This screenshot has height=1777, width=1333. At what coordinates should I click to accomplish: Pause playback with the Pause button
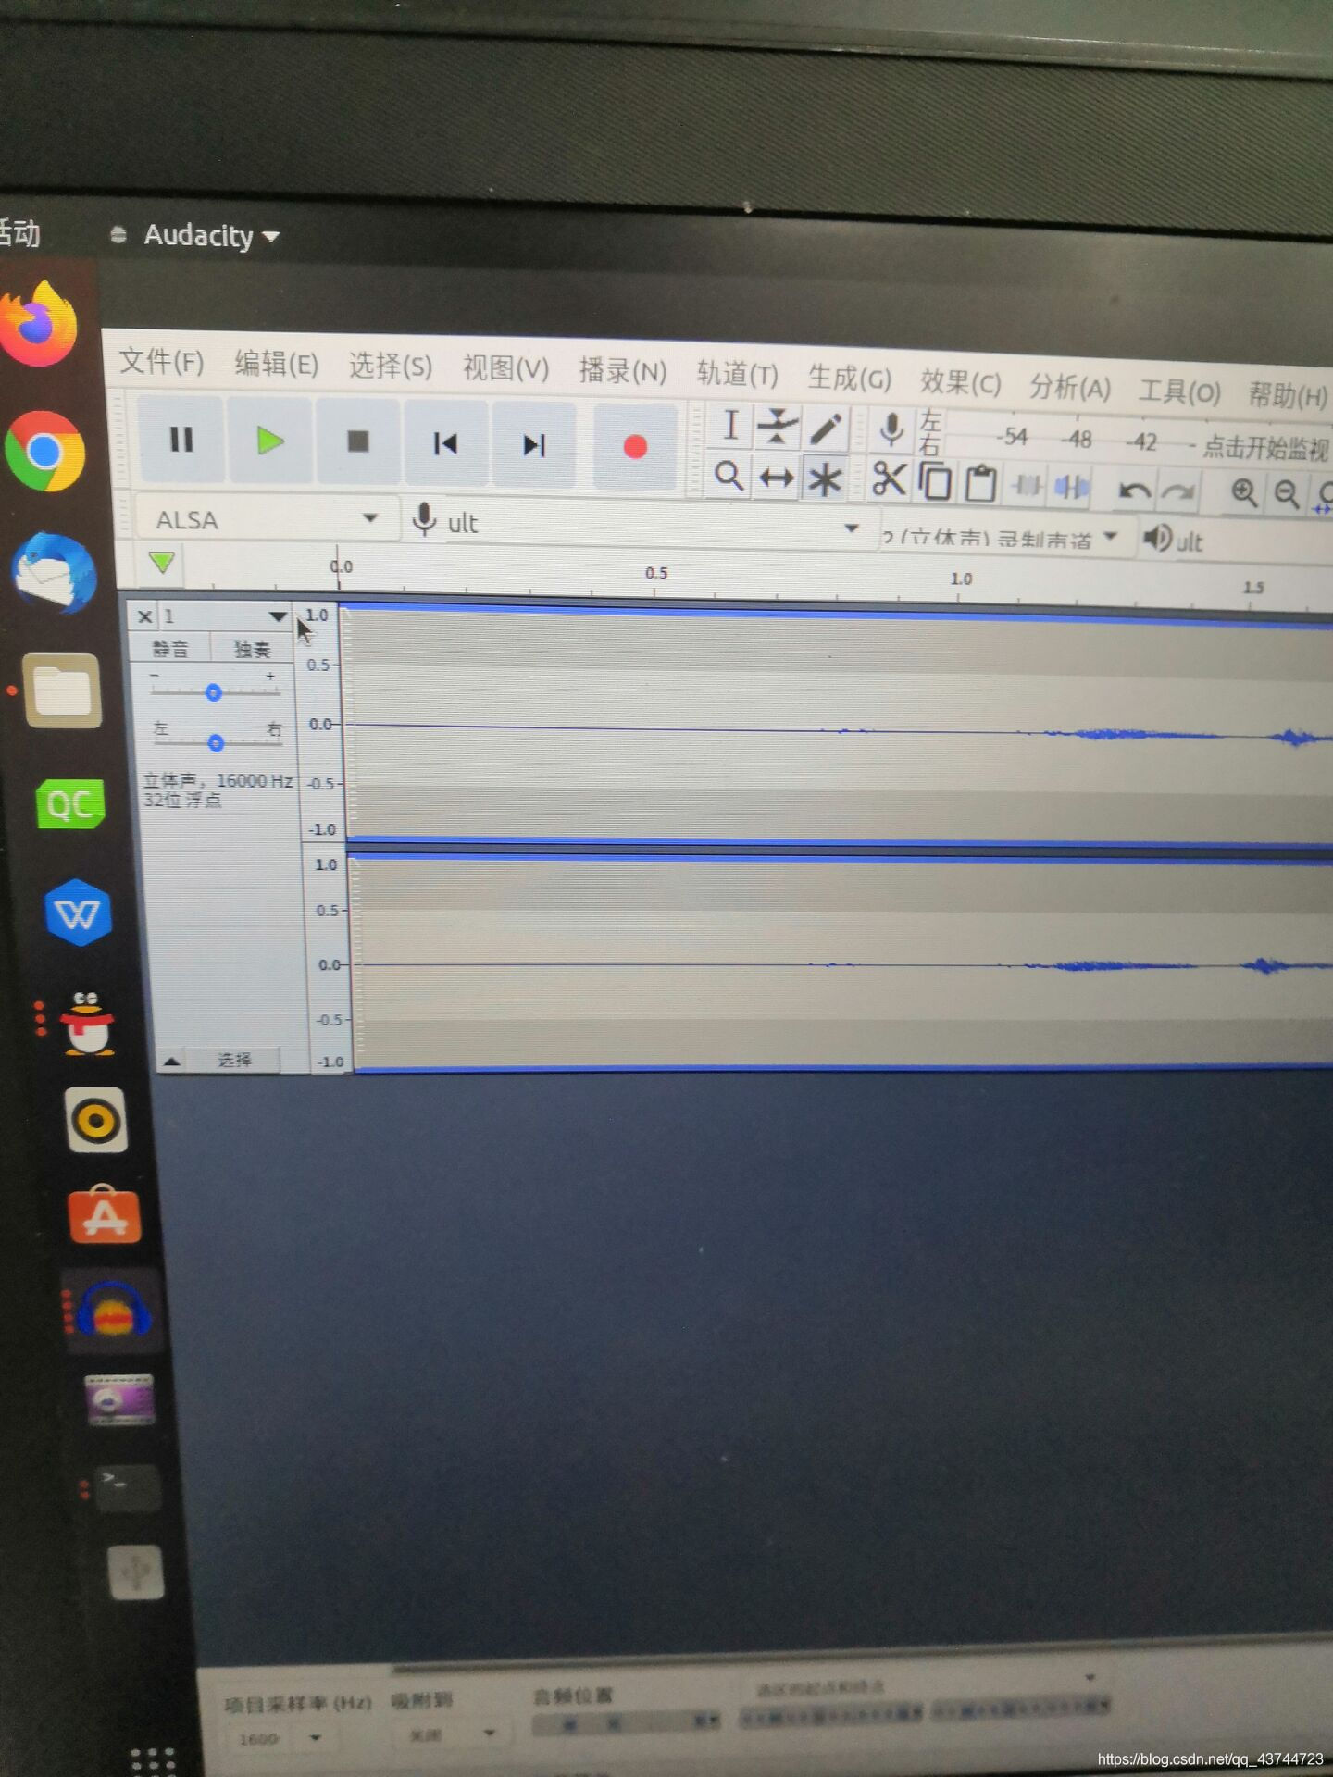pos(181,440)
